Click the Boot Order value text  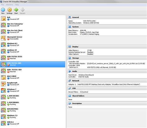[x=89, y=32]
